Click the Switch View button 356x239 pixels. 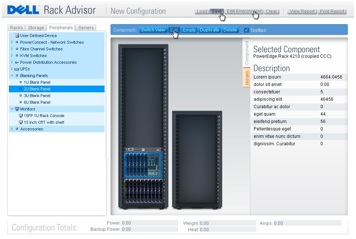(153, 30)
